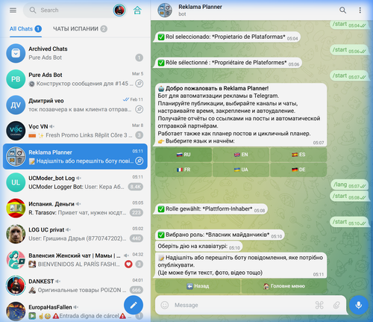The height and width of the screenshot is (322, 373).
Task: Open the Pure Ads Bot chat
Action: pyautogui.click(x=75, y=79)
